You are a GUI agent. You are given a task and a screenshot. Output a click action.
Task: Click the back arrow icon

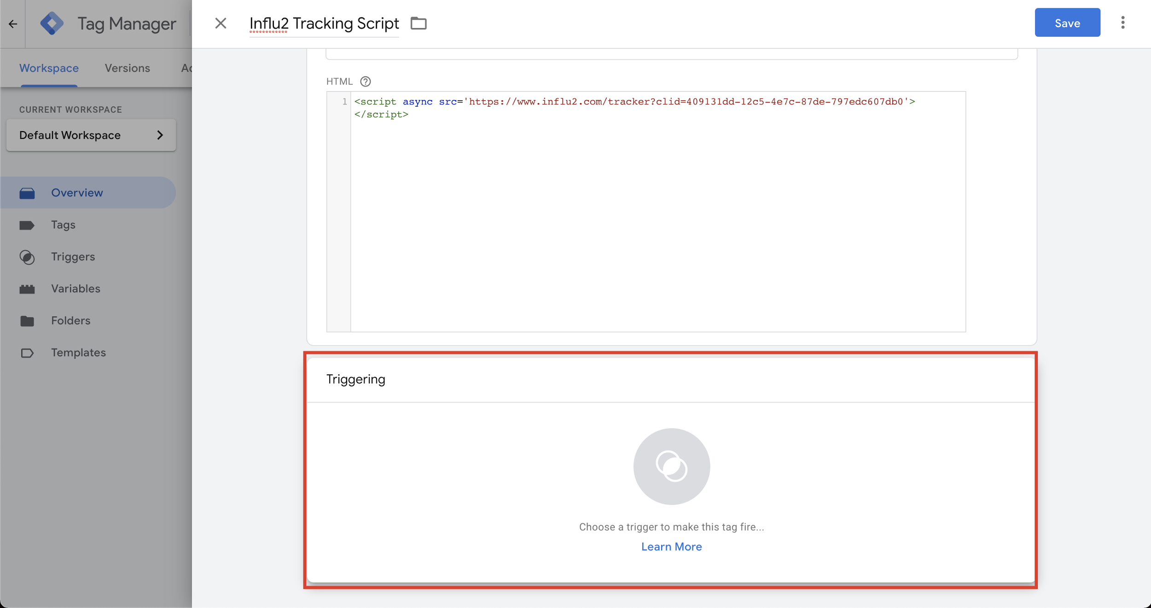13,23
